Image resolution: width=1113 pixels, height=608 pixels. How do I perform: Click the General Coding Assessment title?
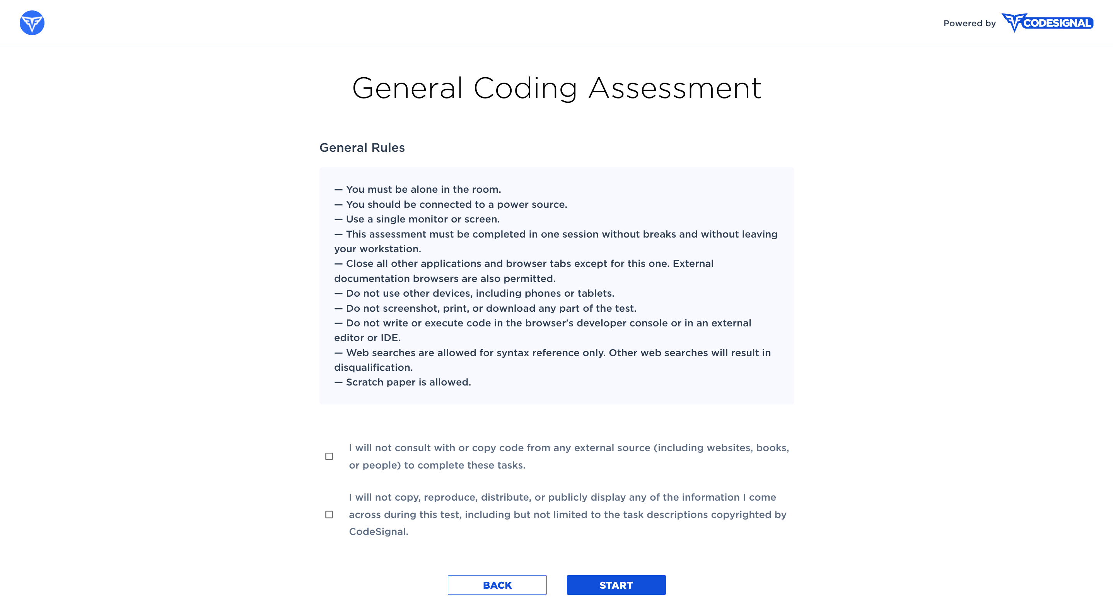click(x=556, y=88)
